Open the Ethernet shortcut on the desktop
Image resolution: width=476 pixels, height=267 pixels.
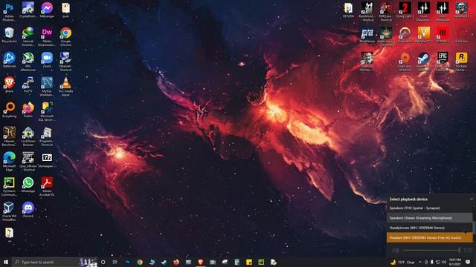65,62
